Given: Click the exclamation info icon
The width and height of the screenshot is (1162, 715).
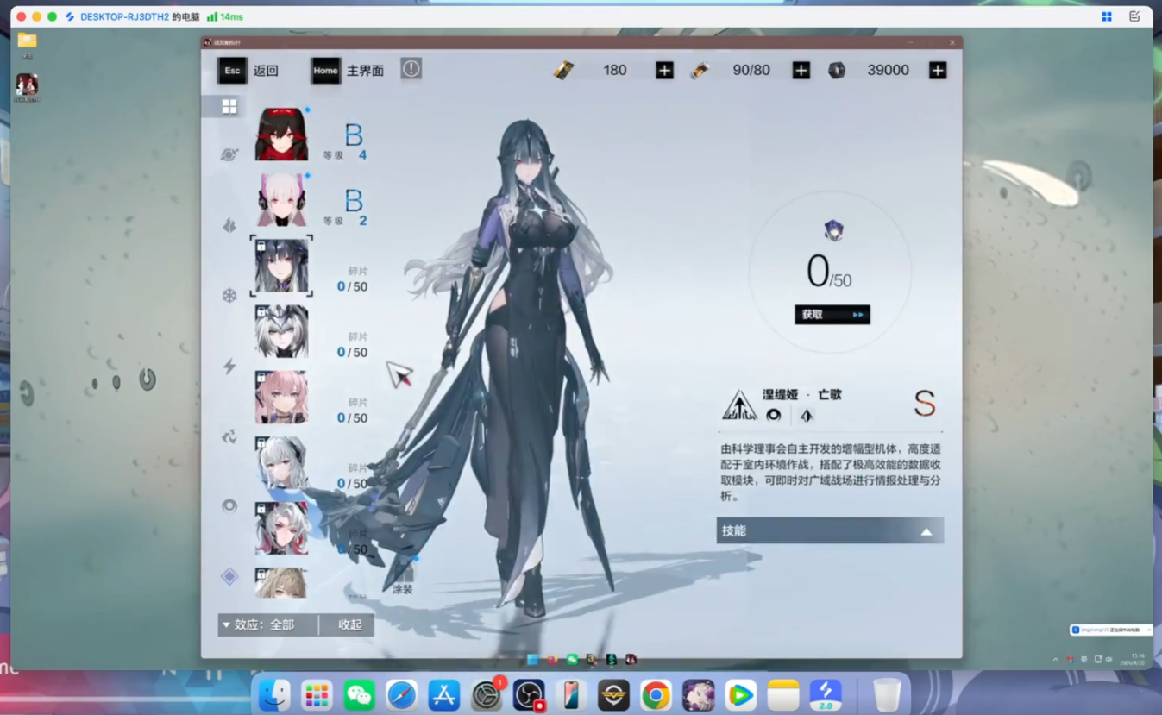Looking at the screenshot, I should [411, 69].
